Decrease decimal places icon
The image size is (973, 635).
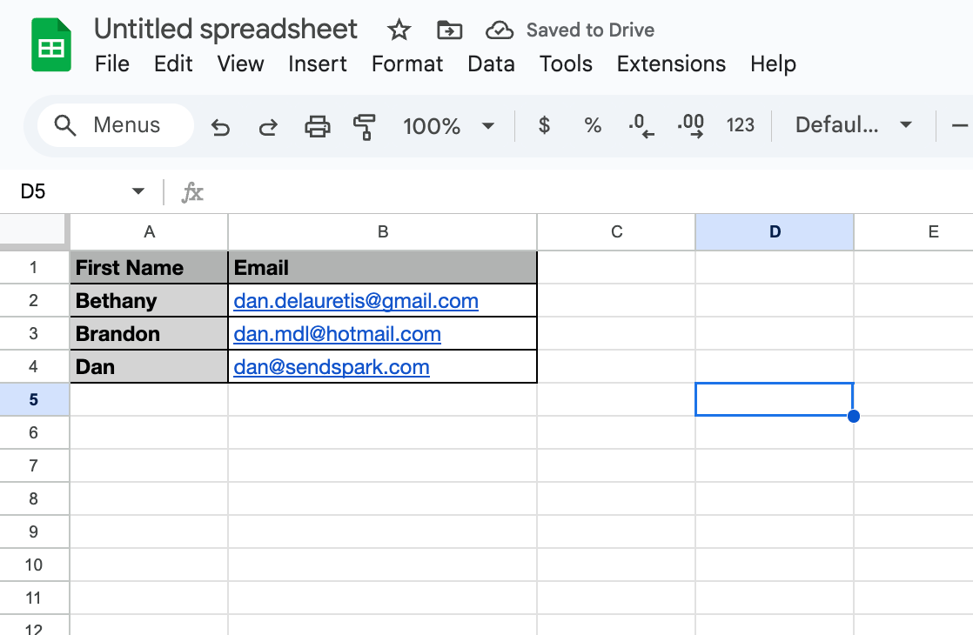(641, 126)
